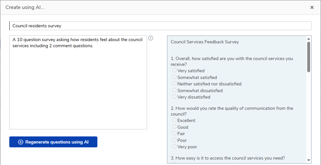Click the preview scrollbar down arrow
Viewport: 321px width, 165px height.
309,160
